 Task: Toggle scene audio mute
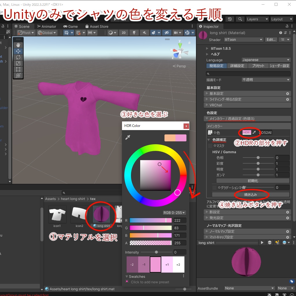[x=145, y=33]
